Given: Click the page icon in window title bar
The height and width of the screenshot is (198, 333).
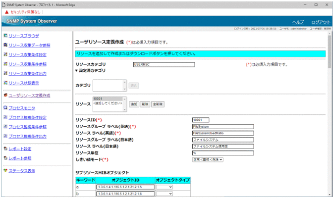Looking at the screenshot, I should click(x=3, y=4).
